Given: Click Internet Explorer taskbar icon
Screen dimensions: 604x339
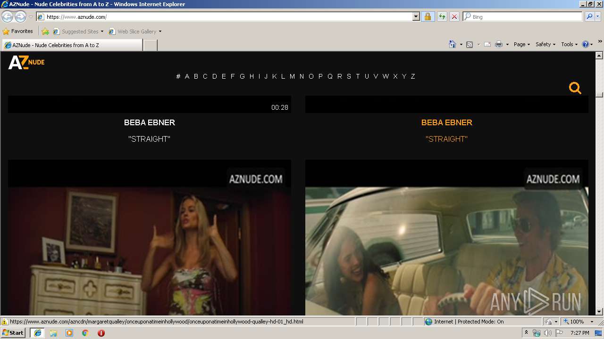Looking at the screenshot, I should (x=38, y=333).
